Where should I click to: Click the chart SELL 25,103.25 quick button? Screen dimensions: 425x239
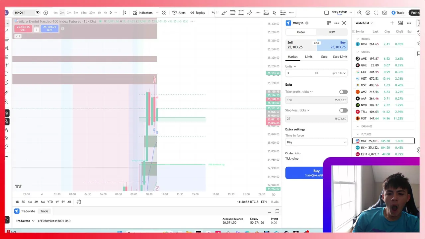(23, 29)
